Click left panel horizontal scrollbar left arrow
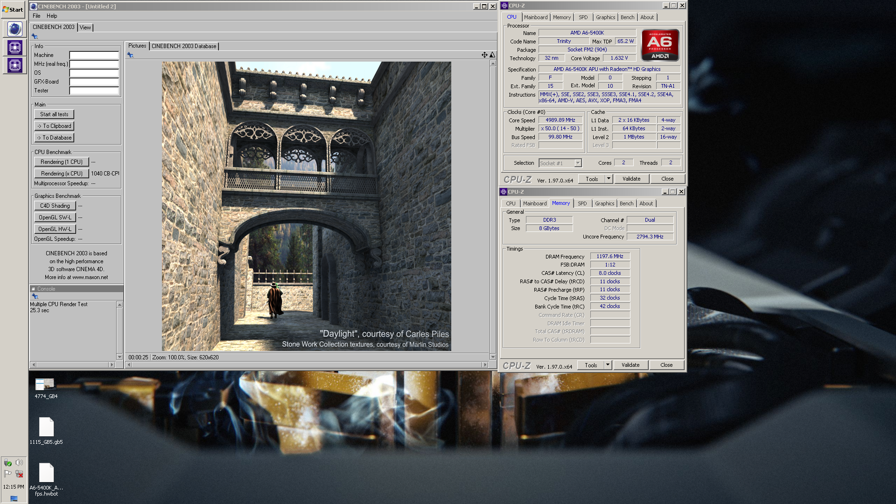Screen dimensions: 896x504 click(33, 365)
